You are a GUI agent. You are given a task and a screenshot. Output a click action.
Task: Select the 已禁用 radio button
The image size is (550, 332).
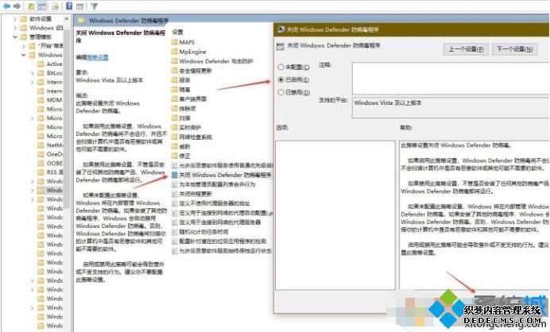click(x=281, y=93)
